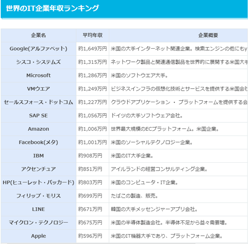The image size is (248, 244).
Task: Click the description 米国のIT大手企業。
Action: click(132, 156)
